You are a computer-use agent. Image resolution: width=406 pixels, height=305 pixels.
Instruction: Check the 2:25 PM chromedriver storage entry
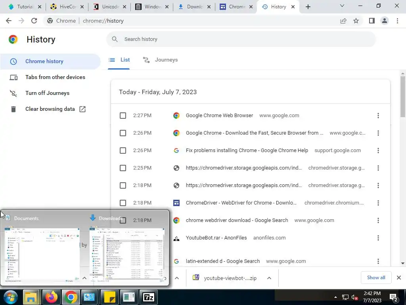click(123, 168)
